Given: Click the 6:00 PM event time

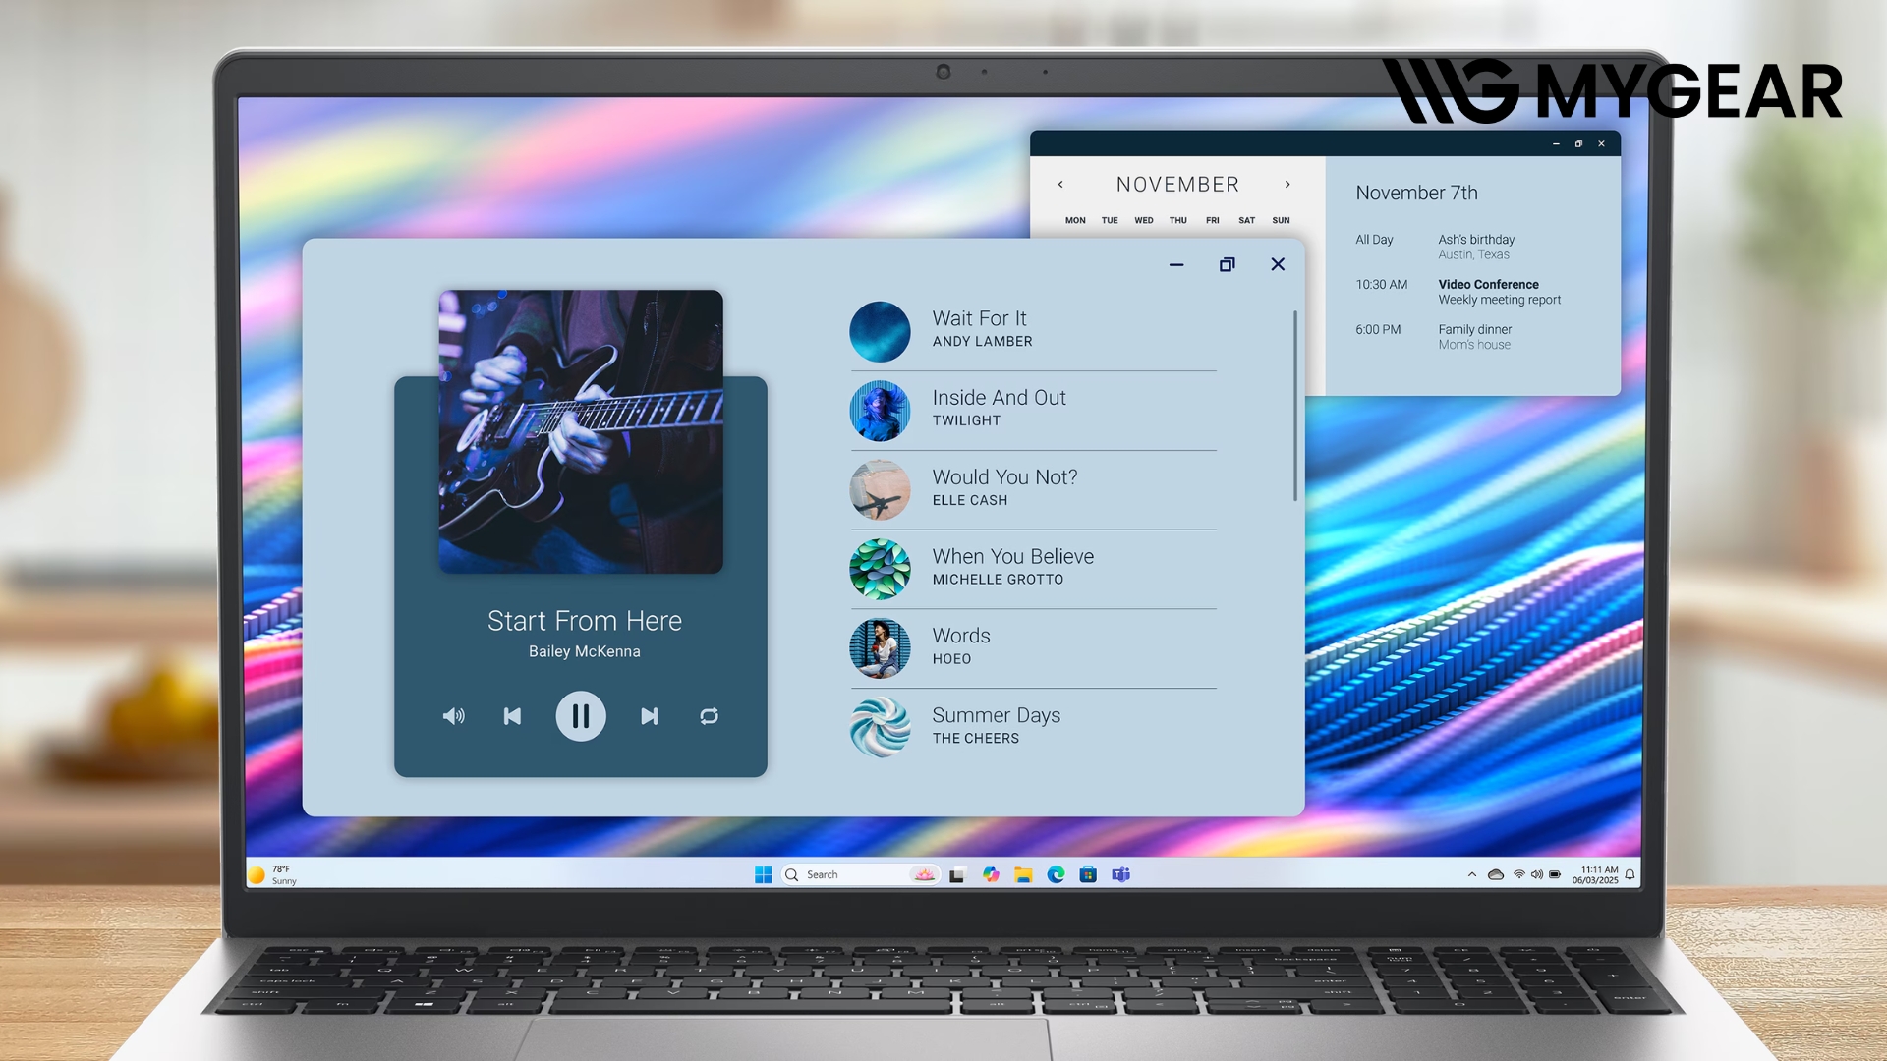Looking at the screenshot, I should pos(1378,330).
